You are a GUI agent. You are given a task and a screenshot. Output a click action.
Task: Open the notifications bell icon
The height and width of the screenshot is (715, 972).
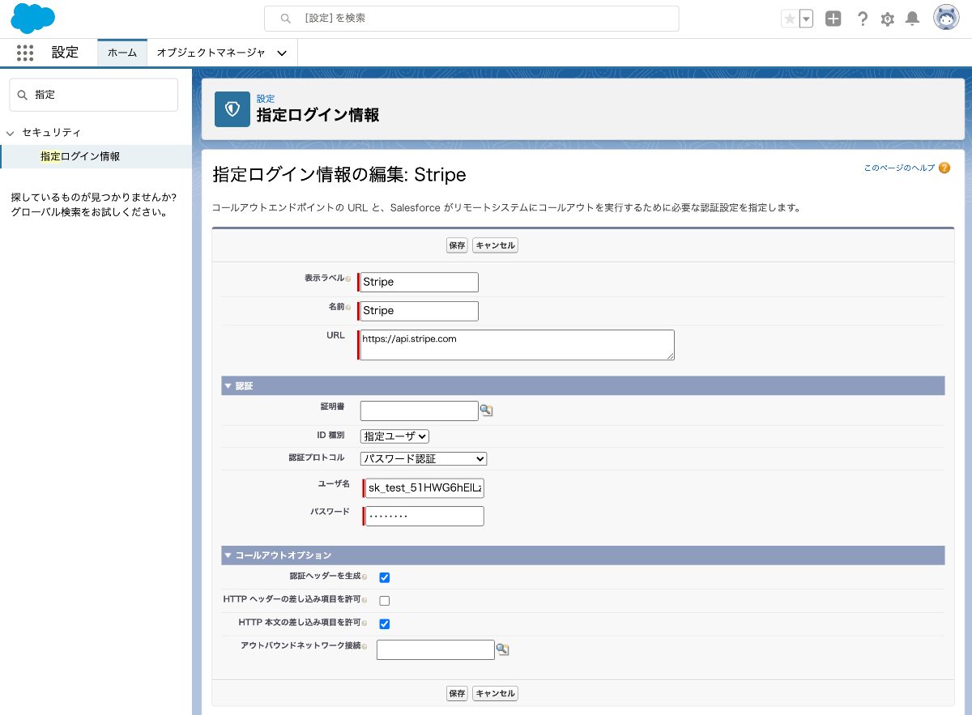pos(912,19)
